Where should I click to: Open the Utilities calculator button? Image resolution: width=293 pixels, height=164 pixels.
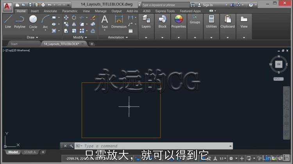click(x=211, y=22)
